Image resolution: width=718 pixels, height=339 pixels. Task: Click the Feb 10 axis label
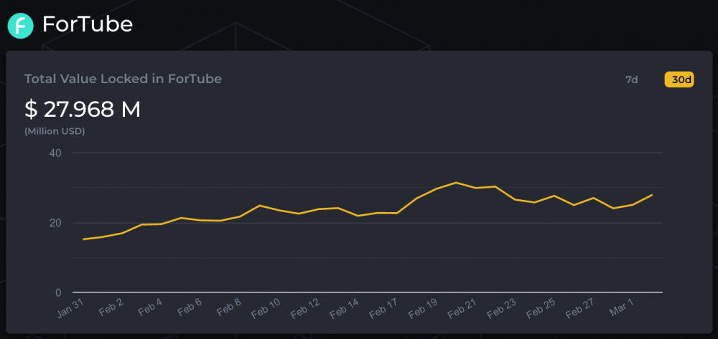[x=266, y=308]
